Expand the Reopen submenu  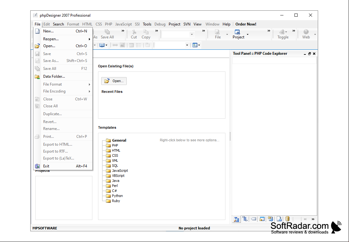[63, 39]
